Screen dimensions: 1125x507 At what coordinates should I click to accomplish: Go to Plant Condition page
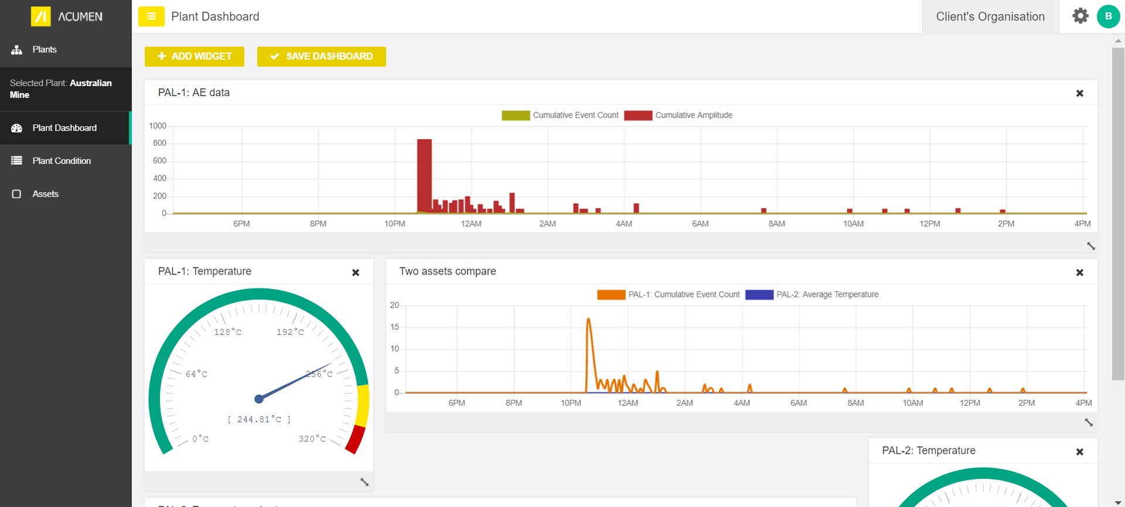66,160
